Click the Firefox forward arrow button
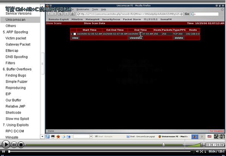This screenshot has height=156, width=226. point(54,14)
